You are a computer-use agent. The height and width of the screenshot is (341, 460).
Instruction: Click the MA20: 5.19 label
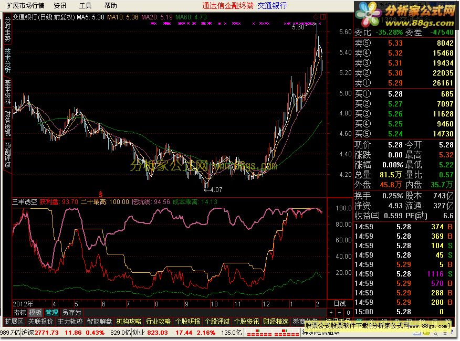pos(157,17)
